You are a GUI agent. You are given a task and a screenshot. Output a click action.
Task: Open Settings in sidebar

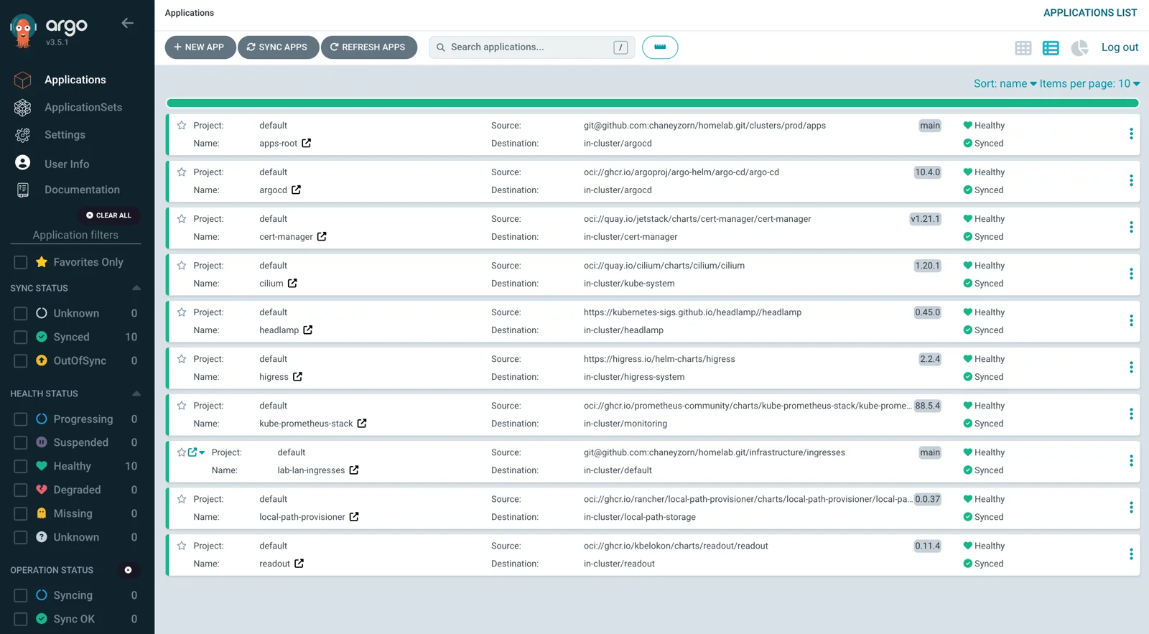tap(65, 135)
